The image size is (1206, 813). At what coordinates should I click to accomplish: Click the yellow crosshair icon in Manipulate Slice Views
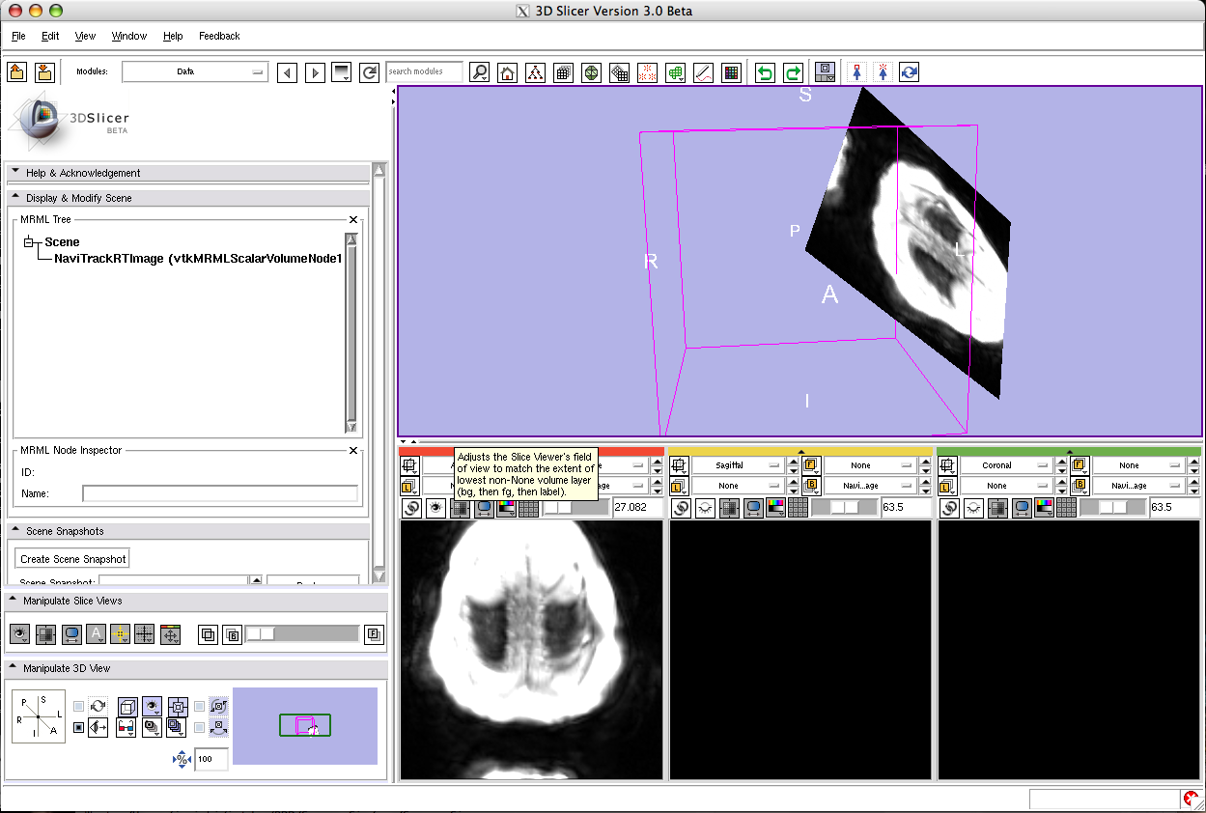click(x=120, y=634)
